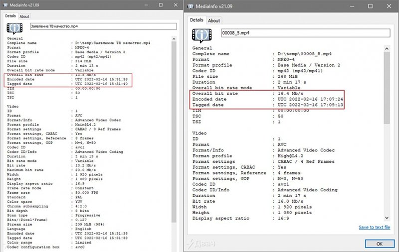Click scroll up arrow in left window
This screenshot has width=399, height=252.
point(174,39)
